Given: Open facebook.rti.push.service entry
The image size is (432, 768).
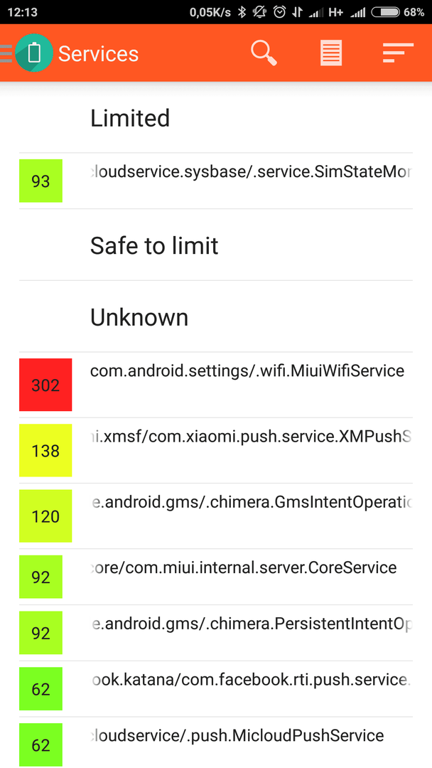Looking at the screenshot, I should [216, 688].
